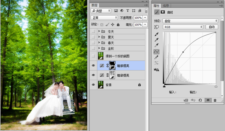Image resolution: width=225 pixels, height=131 pixels.
Task: Switch to the 信息 tab
Action: (166, 6)
